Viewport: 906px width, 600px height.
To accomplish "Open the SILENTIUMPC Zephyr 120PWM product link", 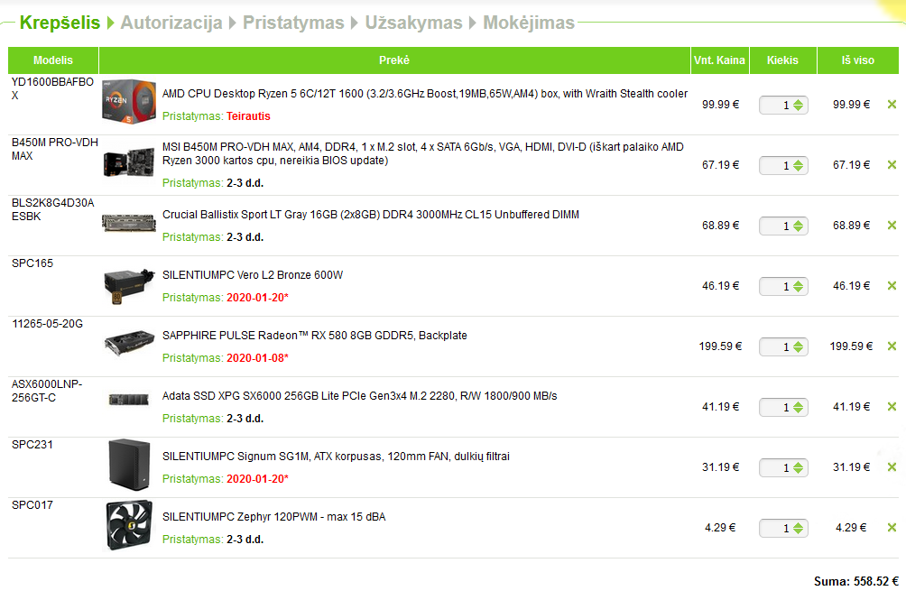I will 274,517.
